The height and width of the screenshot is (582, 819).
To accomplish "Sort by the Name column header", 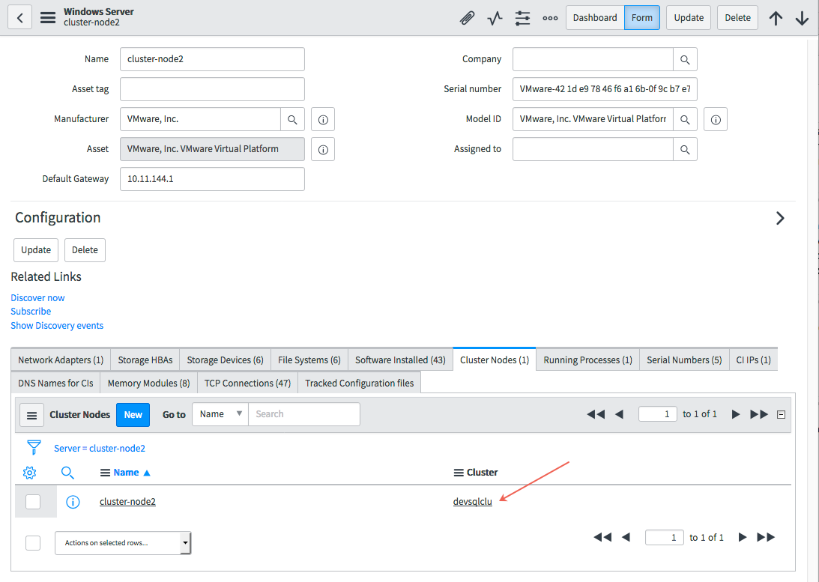I will point(126,473).
